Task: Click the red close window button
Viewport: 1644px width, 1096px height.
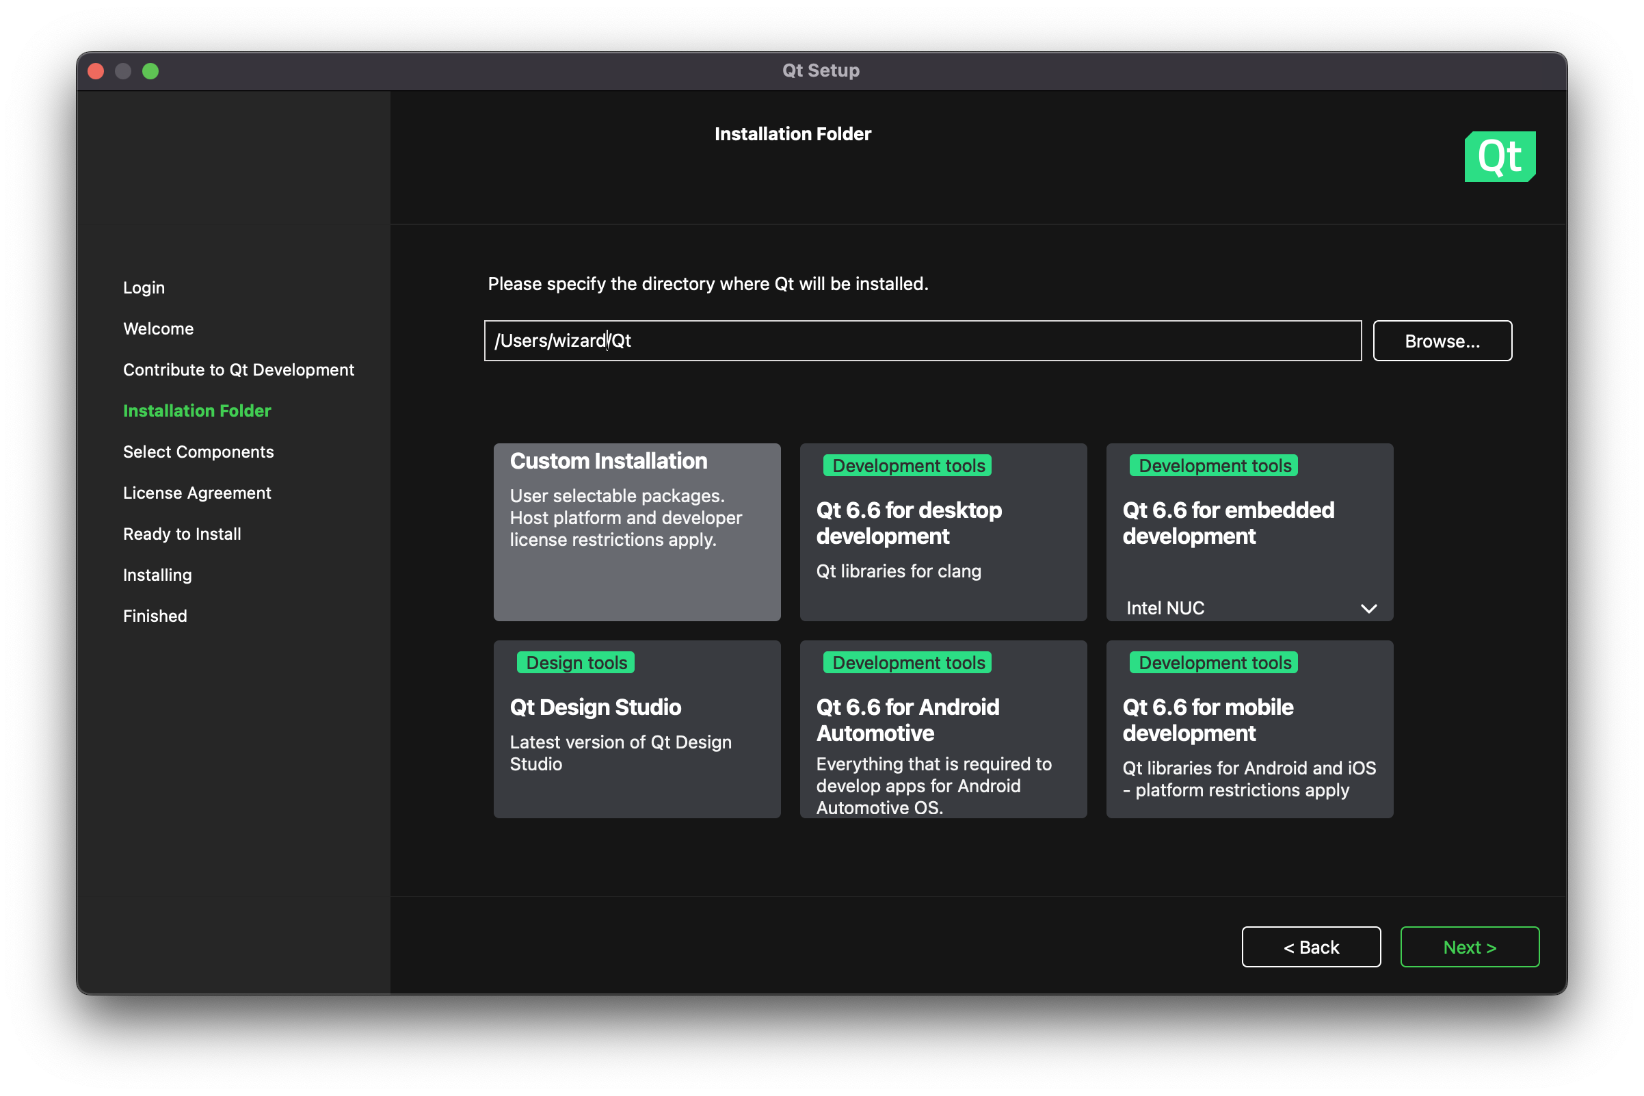Action: (96, 71)
